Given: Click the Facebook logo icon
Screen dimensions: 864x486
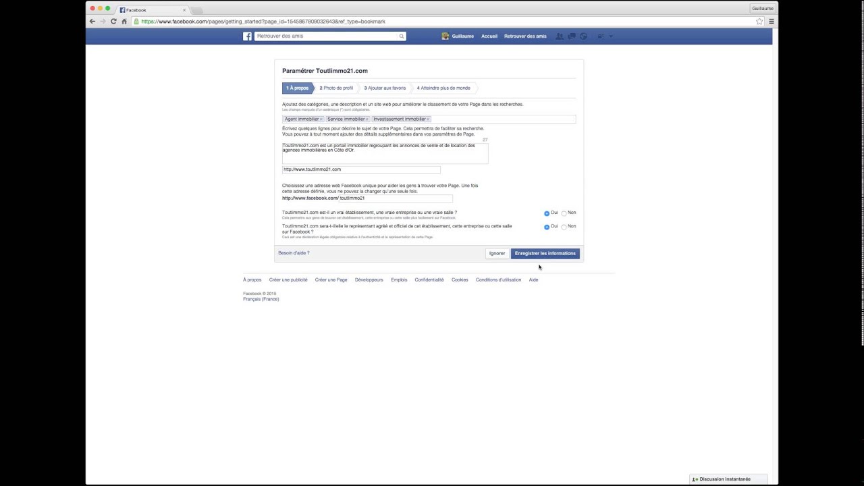Looking at the screenshot, I should (x=247, y=36).
